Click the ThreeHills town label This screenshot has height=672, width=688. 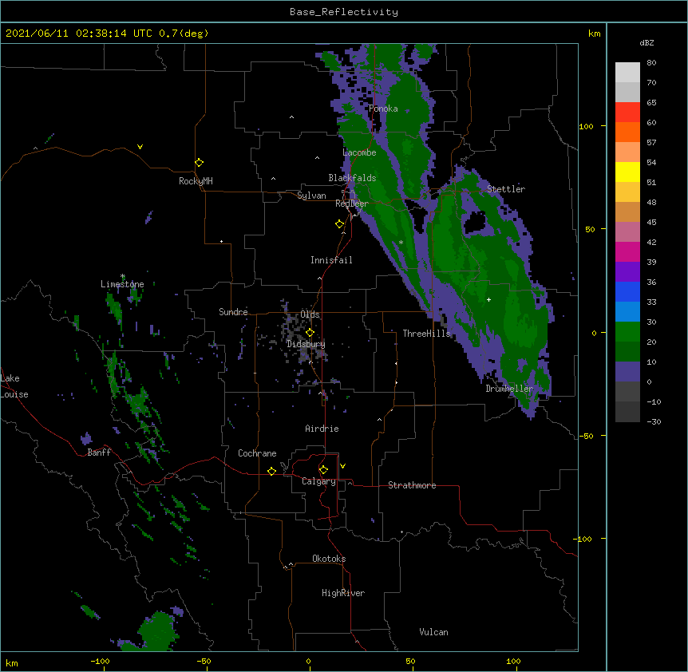click(427, 334)
